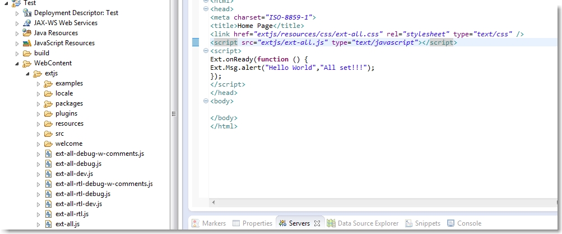Select the ext-all-debug-w-comments.js file
This screenshot has width=562, height=234.
click(x=100, y=154)
